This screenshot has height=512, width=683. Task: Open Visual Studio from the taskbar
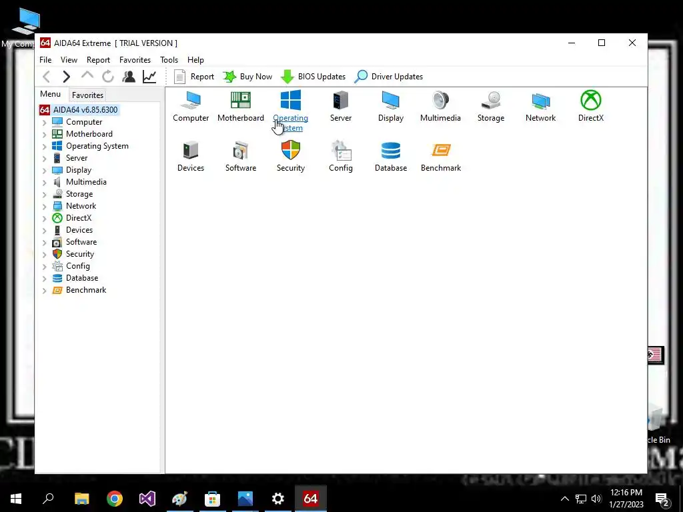tap(147, 499)
